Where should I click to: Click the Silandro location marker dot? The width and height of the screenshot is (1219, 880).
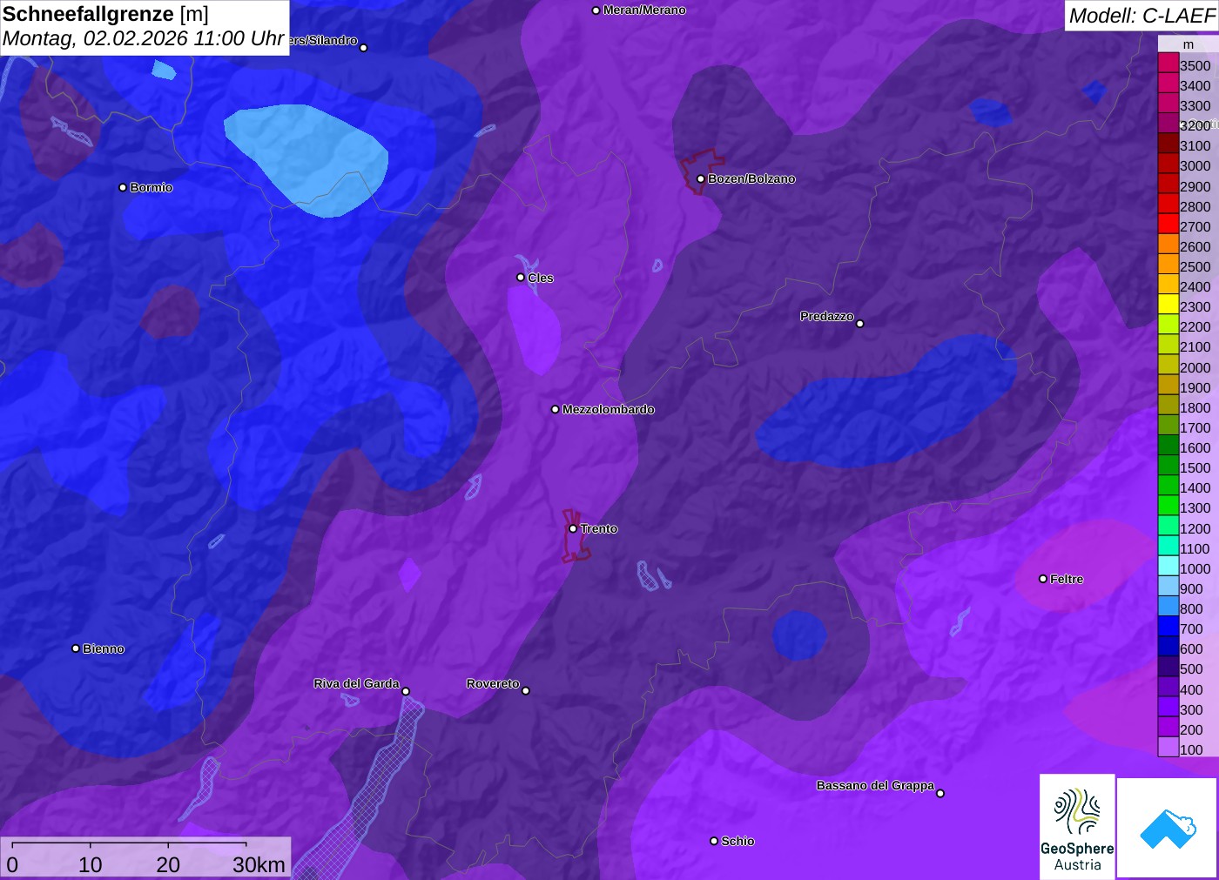[364, 48]
